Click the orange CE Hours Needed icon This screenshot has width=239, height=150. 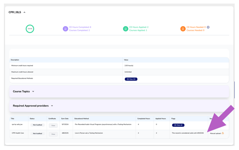(x=183, y=29)
